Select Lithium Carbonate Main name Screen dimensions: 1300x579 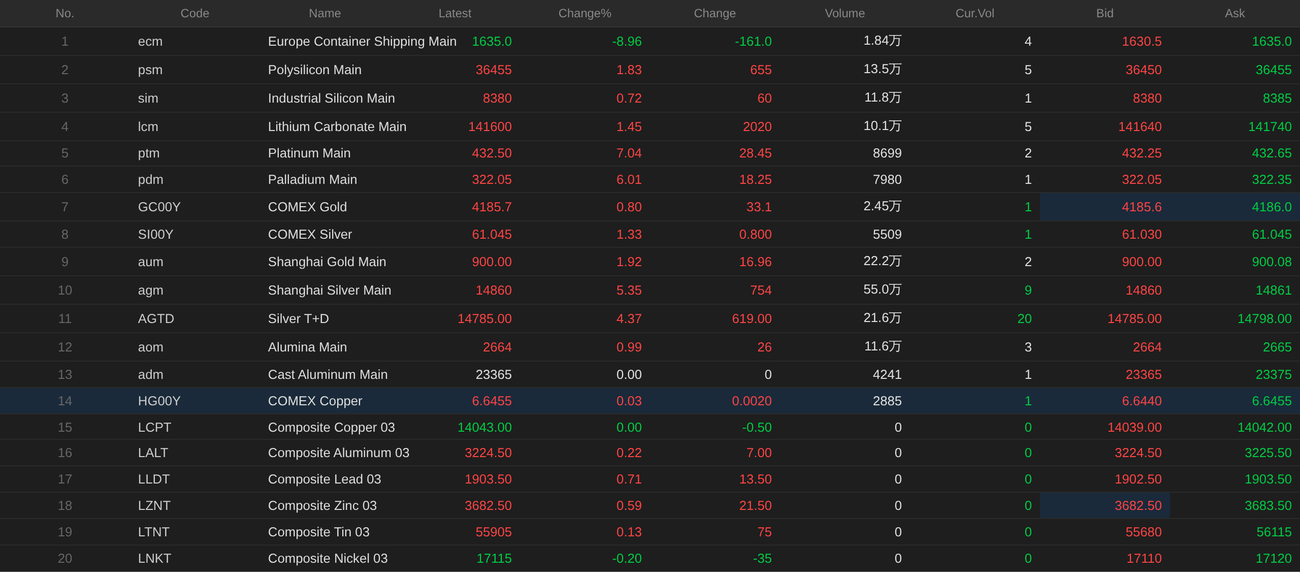337,126
